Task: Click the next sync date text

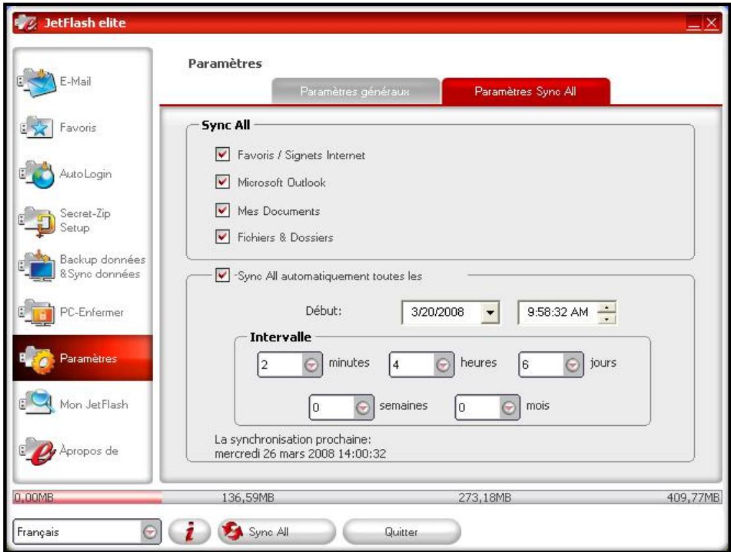Action: (300, 453)
